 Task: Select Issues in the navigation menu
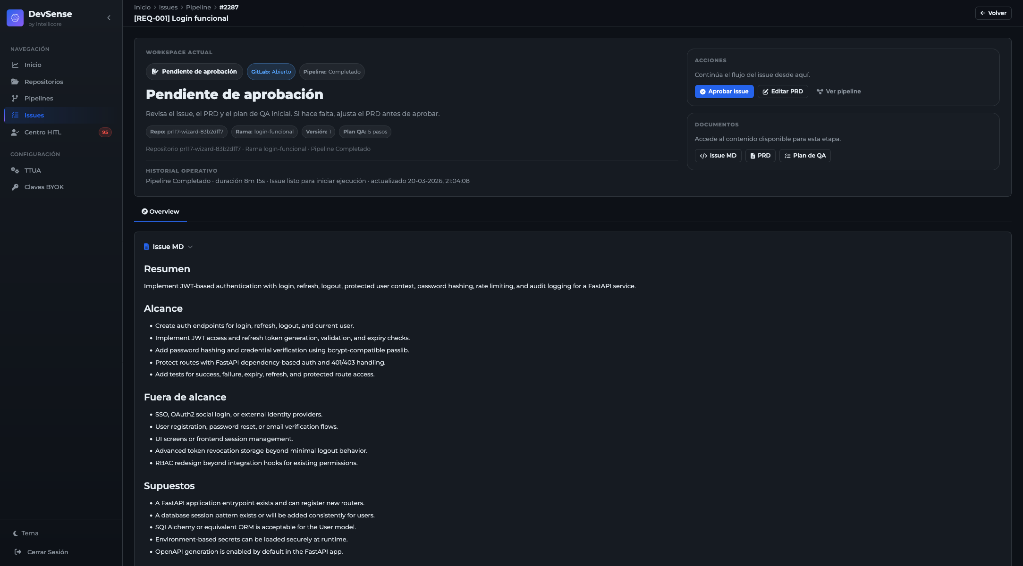[34, 116]
